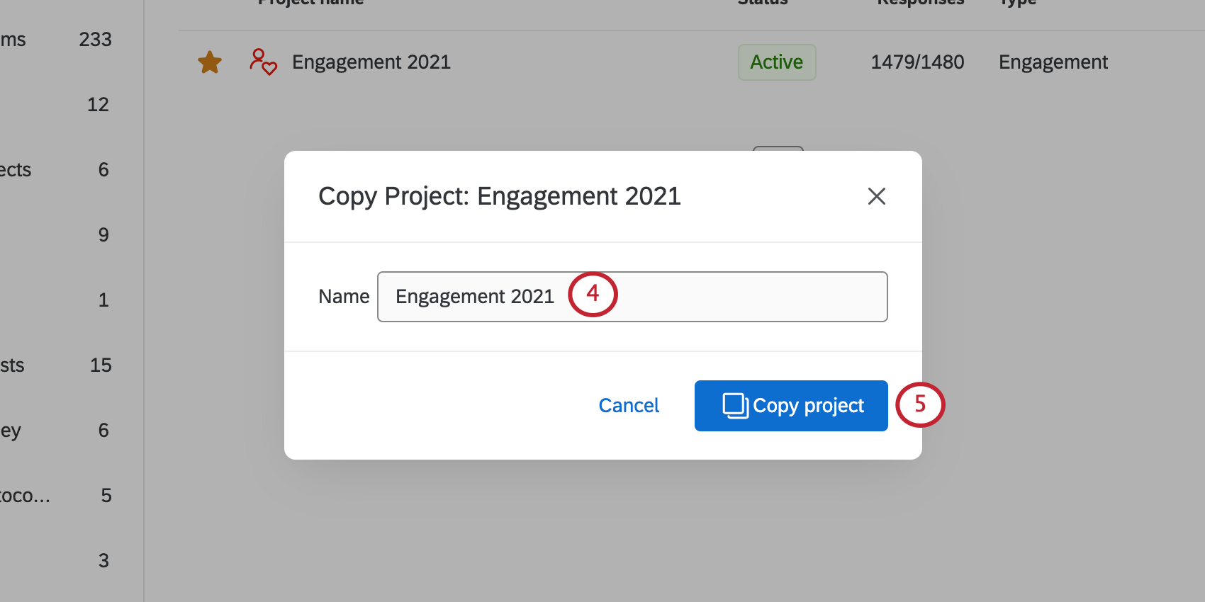Click the 1479/1480 responses value

pos(917,62)
